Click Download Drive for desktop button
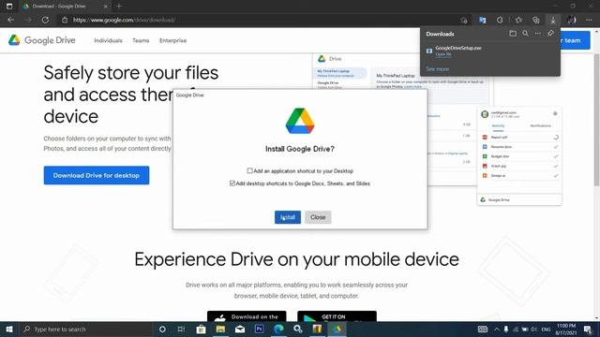Image resolution: width=600 pixels, height=337 pixels. [97, 175]
